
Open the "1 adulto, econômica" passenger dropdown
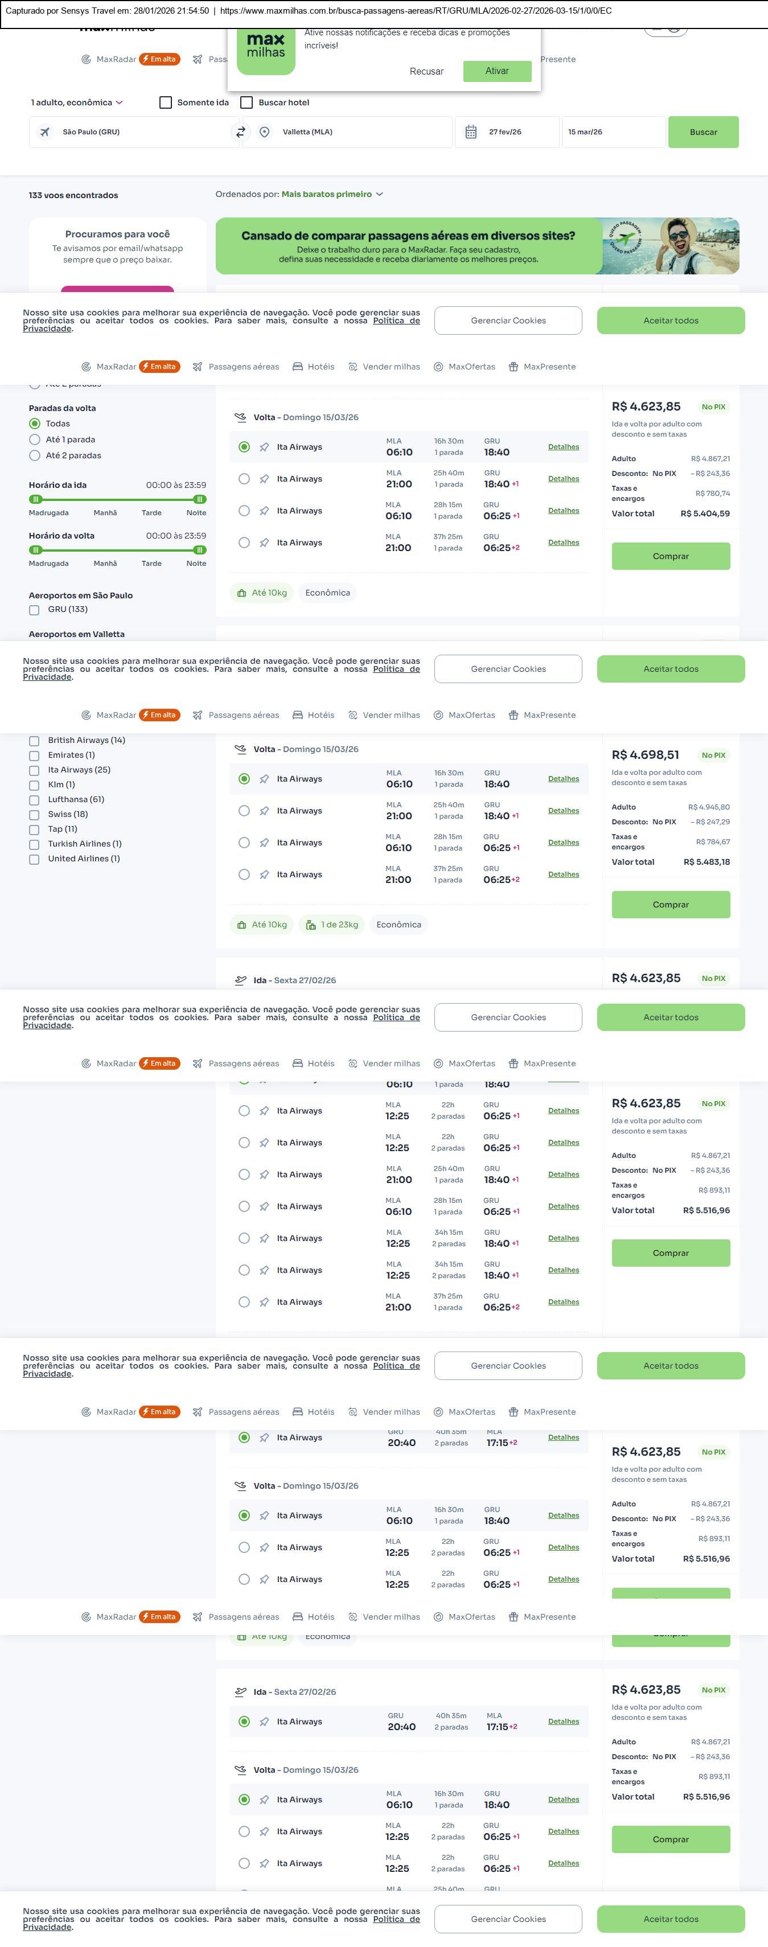click(x=76, y=103)
